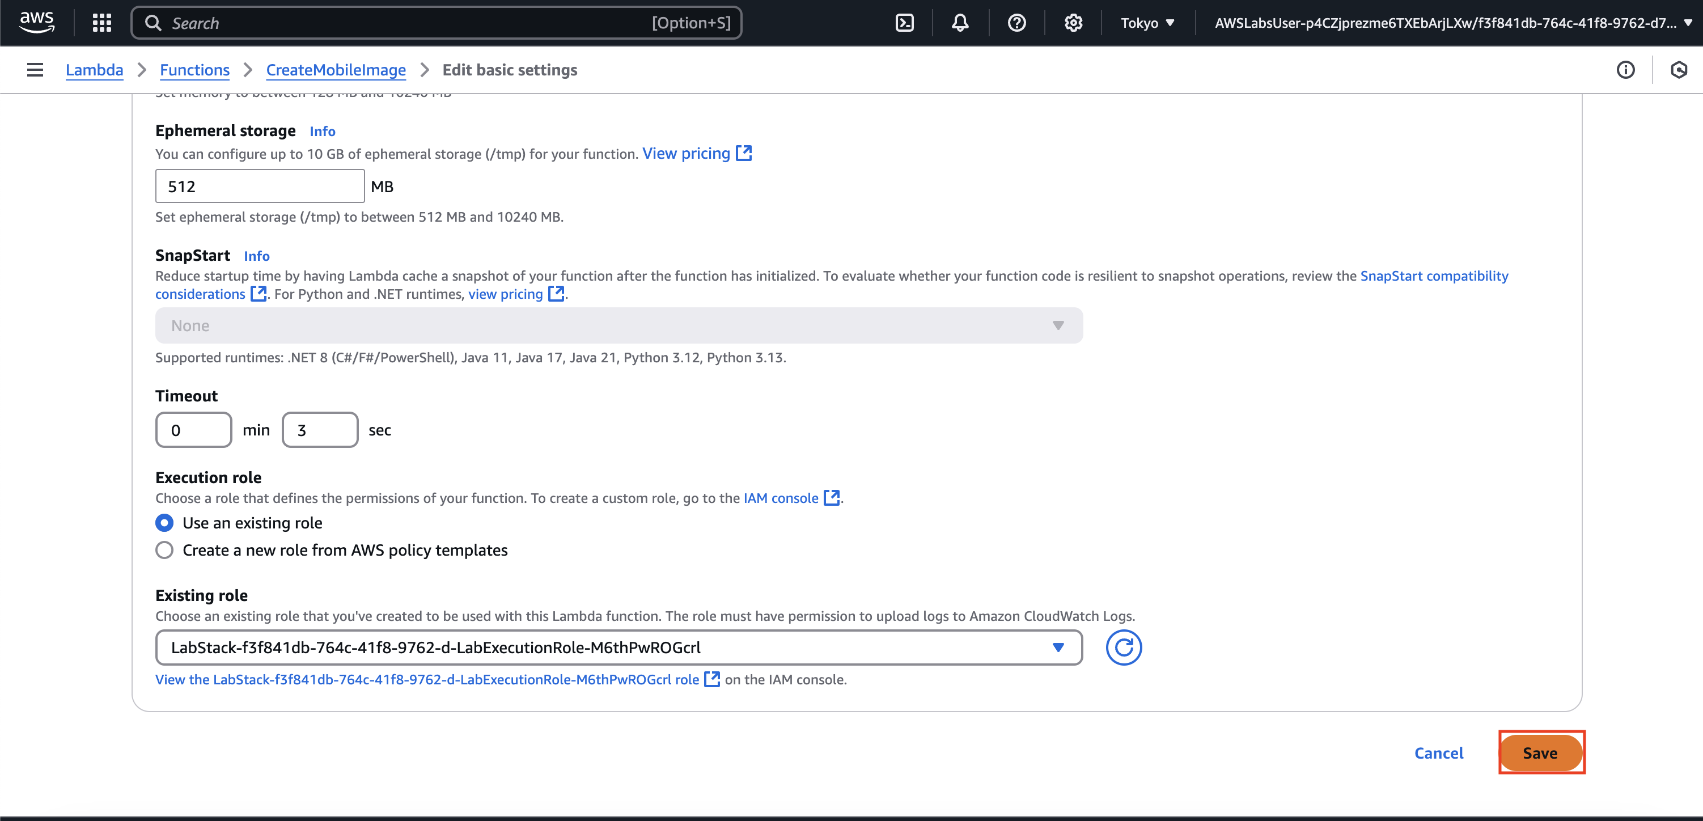This screenshot has height=821, width=1703.
Task: Toggle the side navigation hamburger menu
Action: [x=35, y=70]
